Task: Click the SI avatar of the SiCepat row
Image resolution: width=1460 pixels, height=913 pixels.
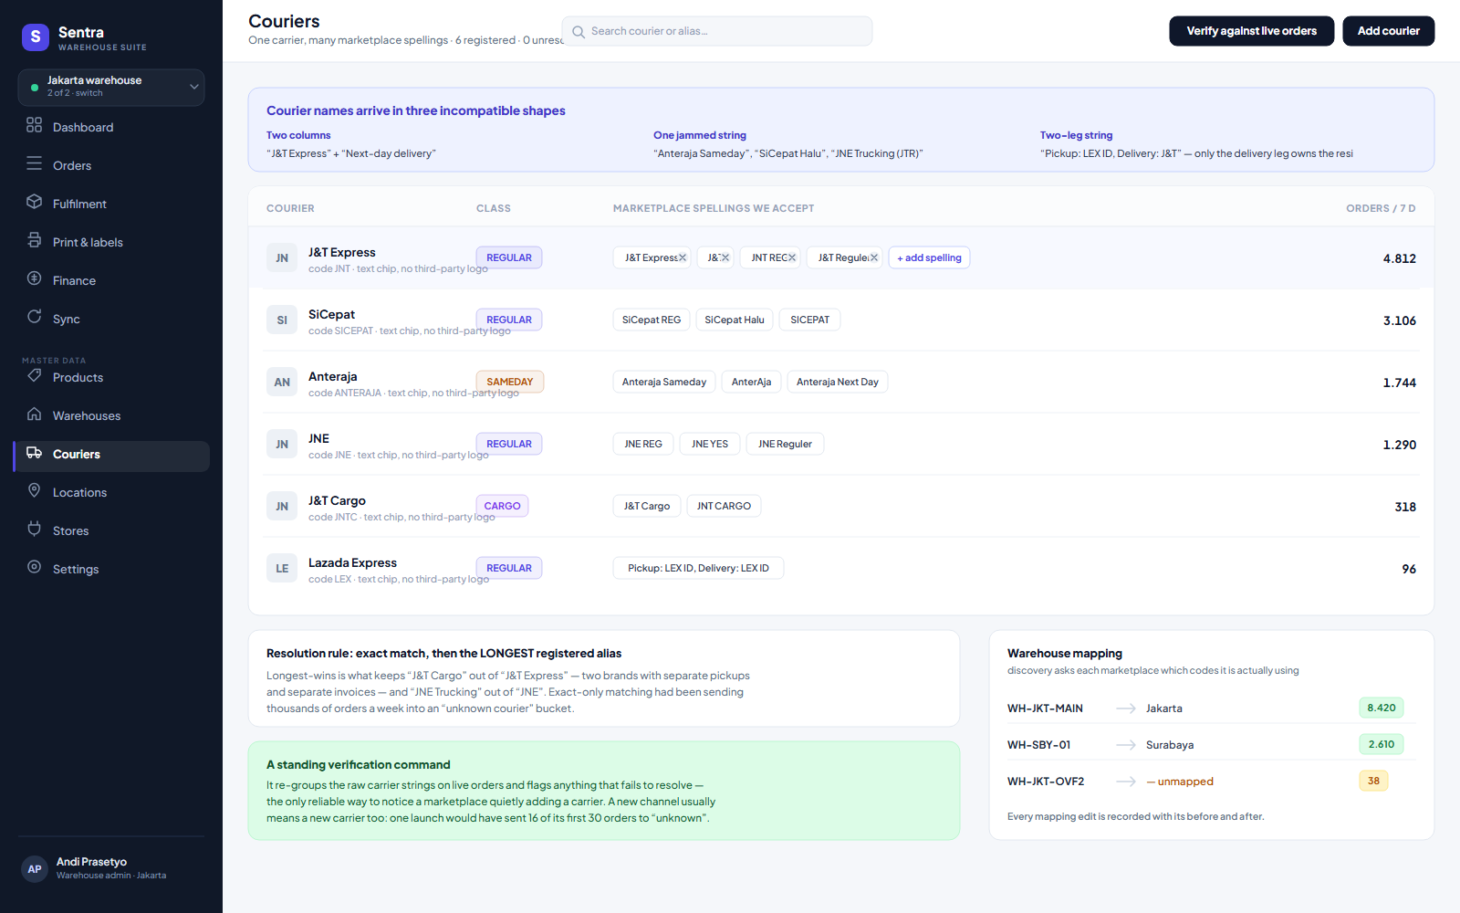Action: pos(282,320)
